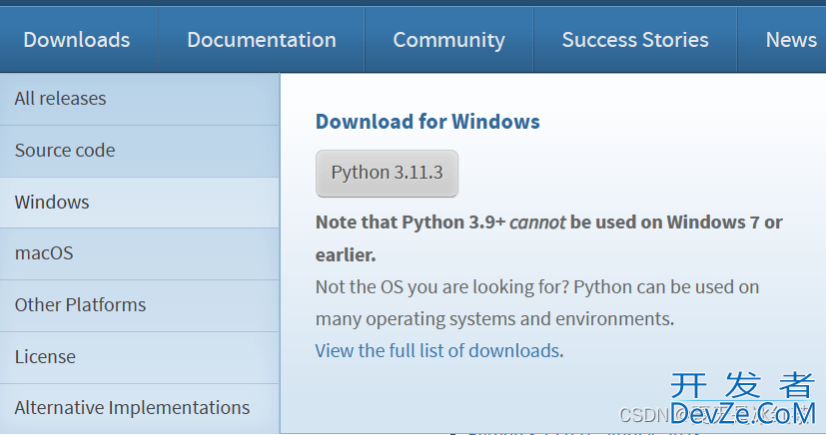Select Other Platforms entry
The image size is (826, 435).
tap(140, 305)
